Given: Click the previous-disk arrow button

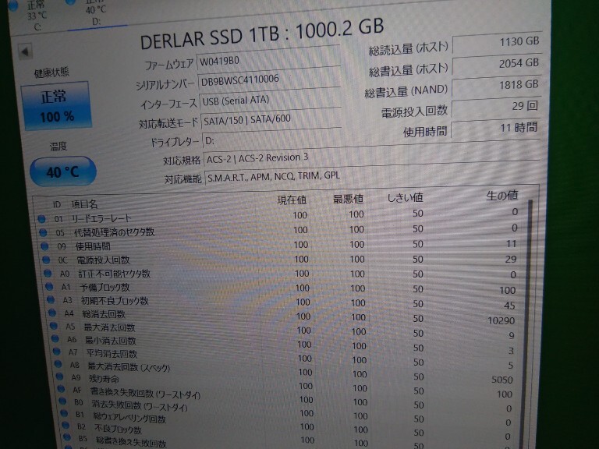Looking at the screenshot, I should (x=25, y=51).
